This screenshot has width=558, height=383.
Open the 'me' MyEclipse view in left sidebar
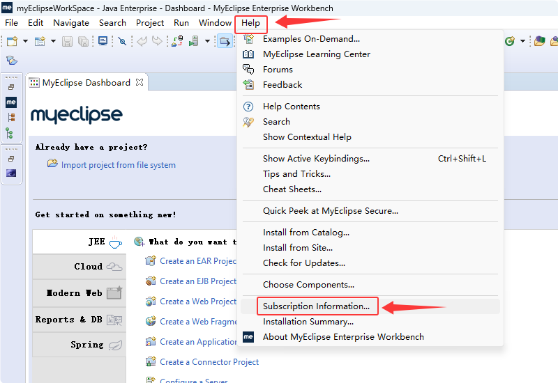(11, 102)
